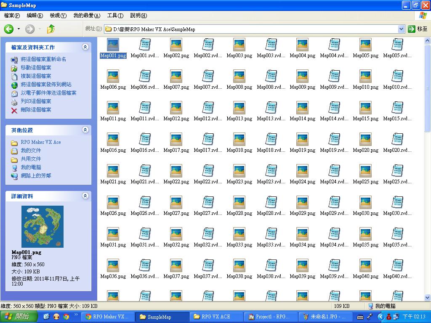This screenshot has height=323, width=431.
Task: Expand hidden quick launch icons chevron
Action: pos(76,315)
